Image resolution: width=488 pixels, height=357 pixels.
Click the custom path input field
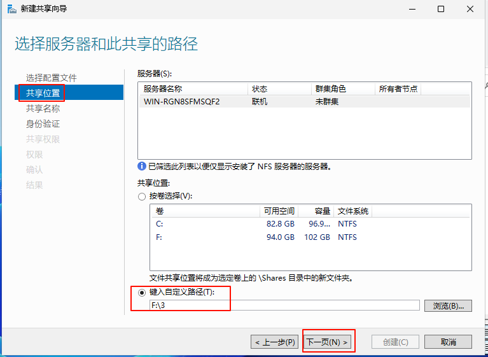pos(284,305)
